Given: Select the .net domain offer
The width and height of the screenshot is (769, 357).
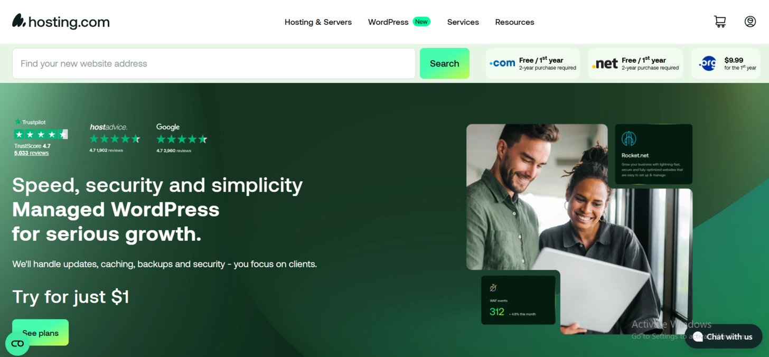Looking at the screenshot, I should pos(635,63).
